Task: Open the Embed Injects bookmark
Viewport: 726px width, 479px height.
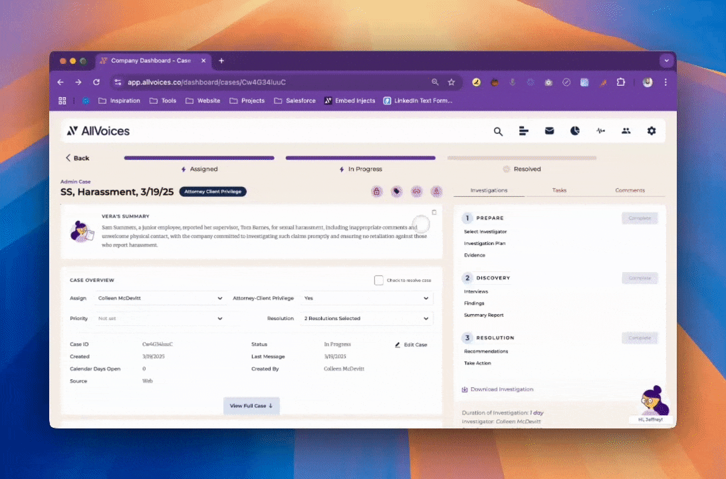Action: 350,100
